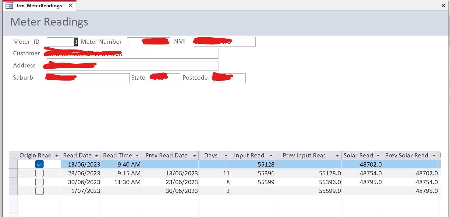Click the row selector beside the 1/07/2023 record

tap(13, 191)
